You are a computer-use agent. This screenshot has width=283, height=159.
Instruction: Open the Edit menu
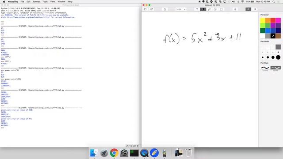(28, 2)
